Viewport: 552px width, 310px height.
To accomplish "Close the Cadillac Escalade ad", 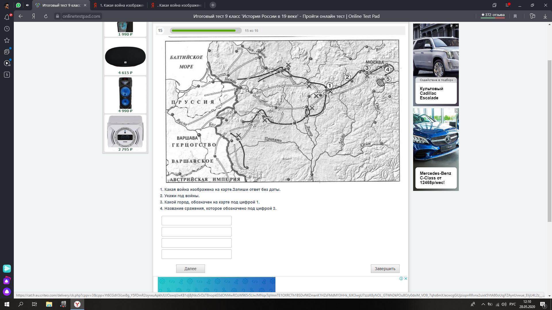I will click(457, 26).
